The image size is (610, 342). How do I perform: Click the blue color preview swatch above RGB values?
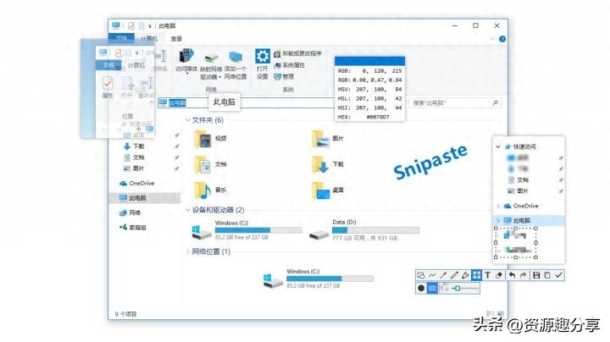tap(370, 61)
